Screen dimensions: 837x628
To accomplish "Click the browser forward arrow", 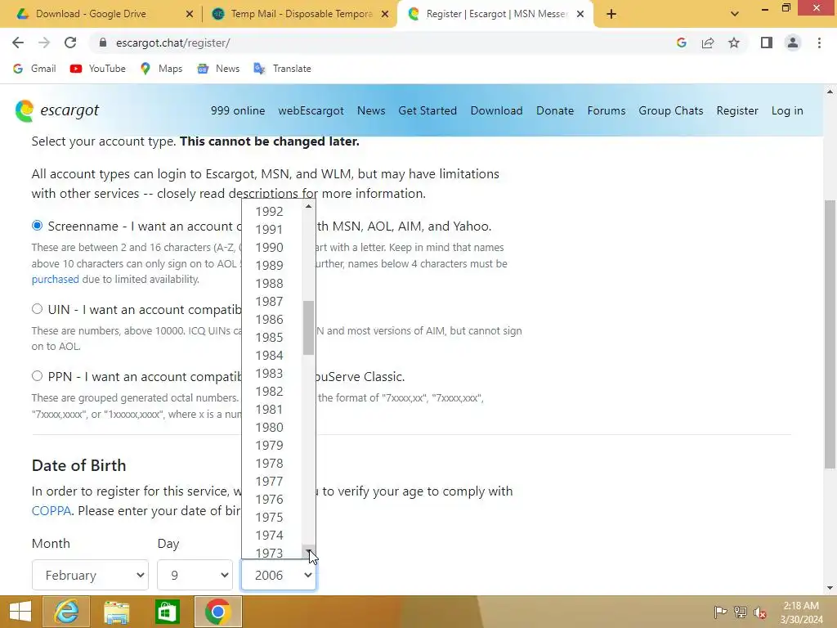I will (x=44, y=43).
